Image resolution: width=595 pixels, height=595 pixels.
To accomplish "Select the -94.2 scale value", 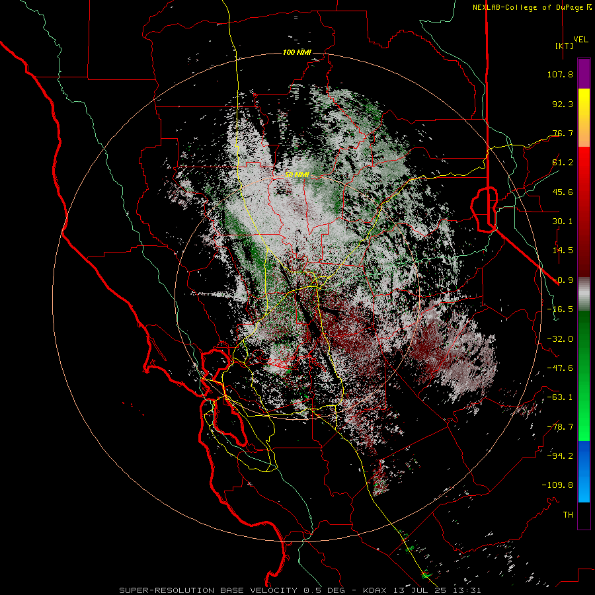I will coord(560,456).
